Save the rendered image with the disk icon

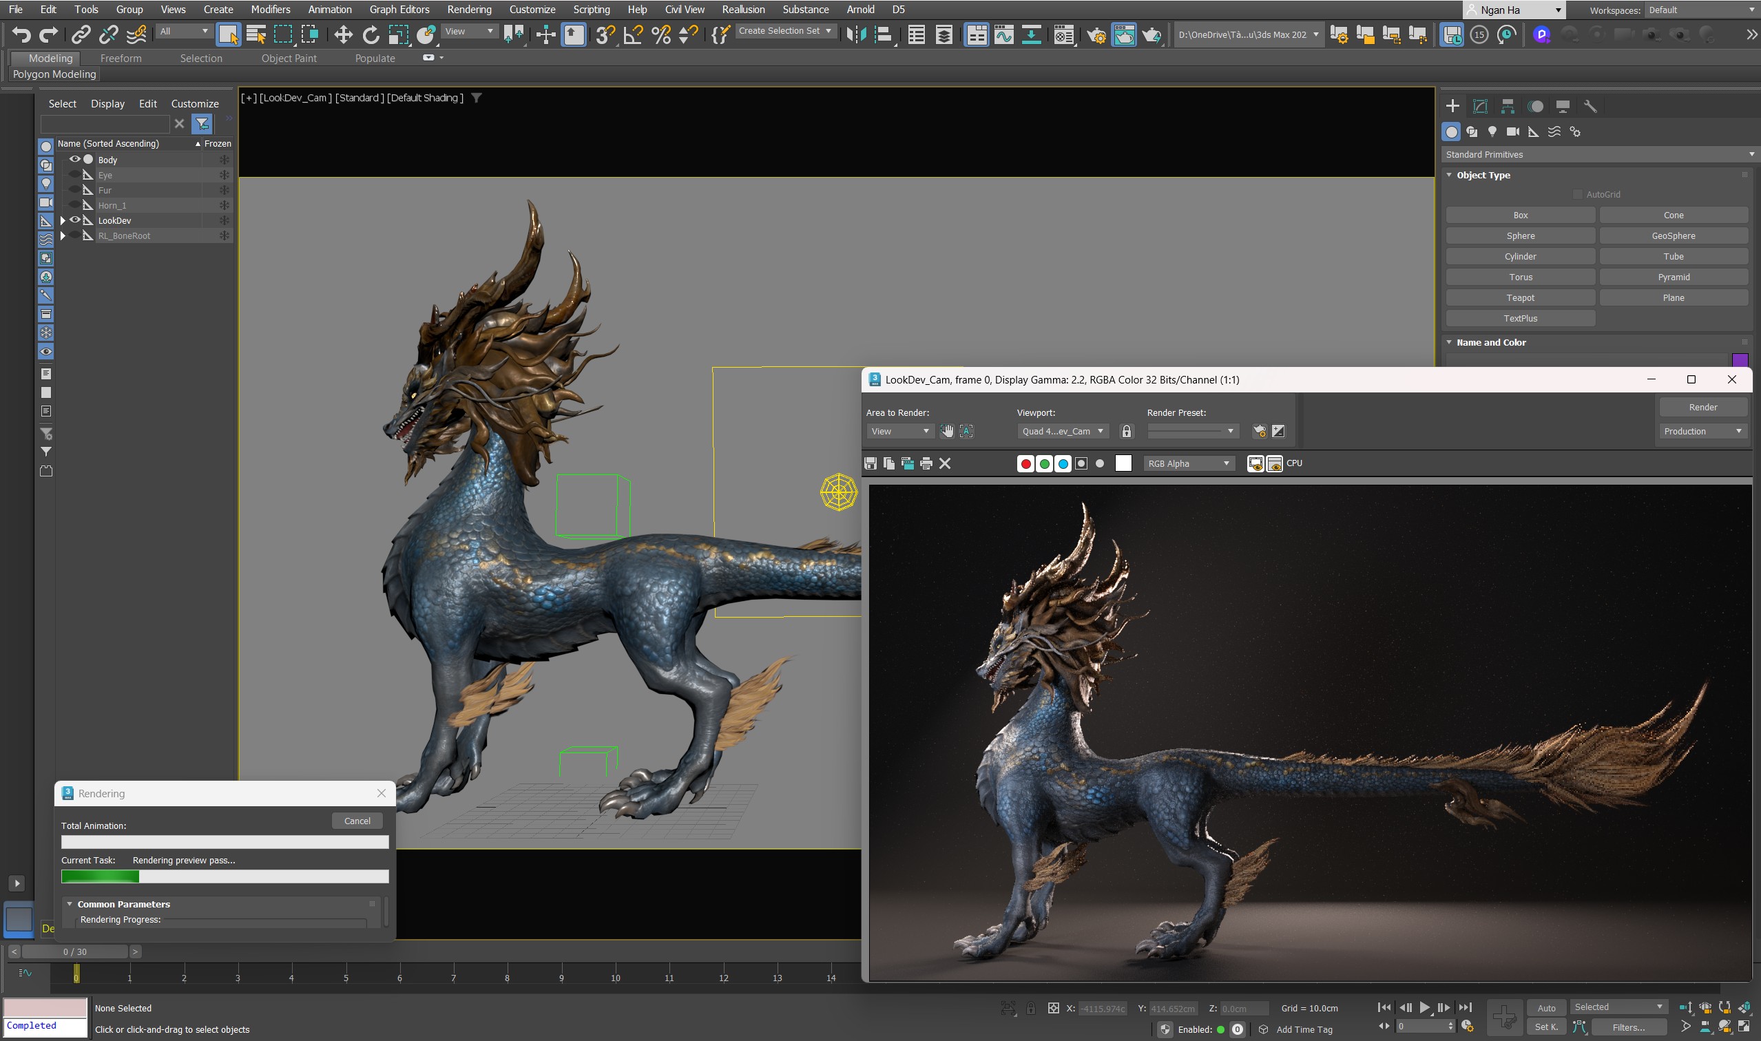coord(870,463)
